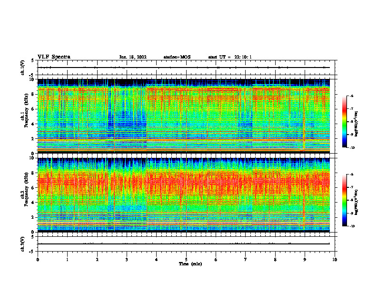Click the Jan. 18, 2022 date text
The height and width of the screenshot is (291, 377).
click(133, 57)
